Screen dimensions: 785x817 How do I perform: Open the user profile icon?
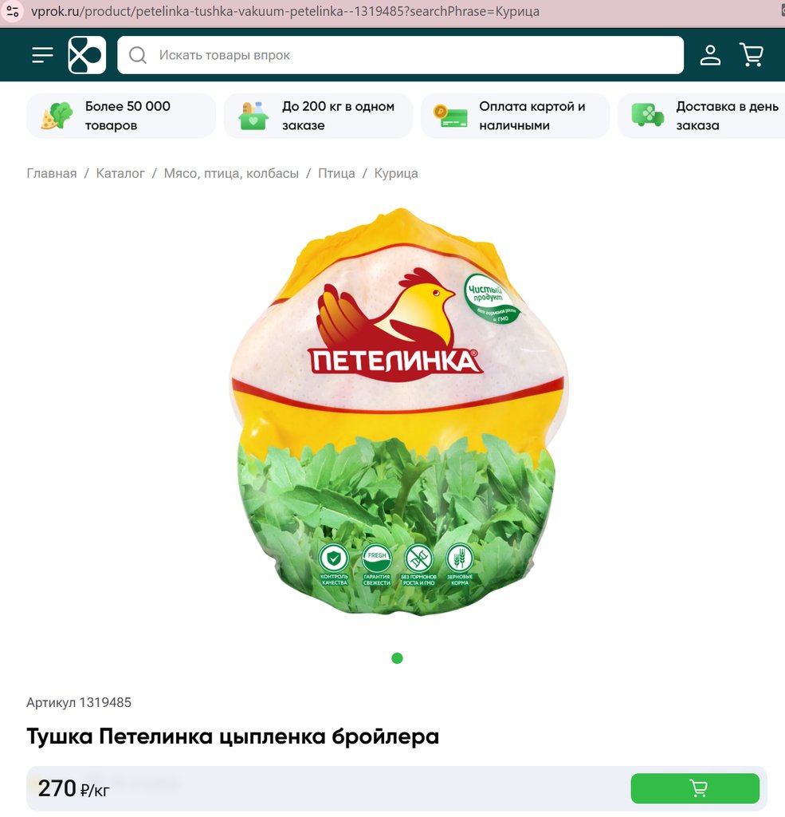(710, 55)
